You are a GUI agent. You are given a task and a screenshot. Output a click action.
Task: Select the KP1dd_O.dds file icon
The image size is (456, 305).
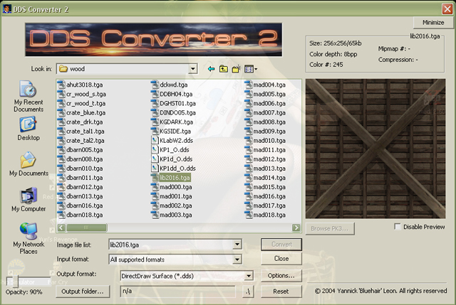click(x=155, y=168)
